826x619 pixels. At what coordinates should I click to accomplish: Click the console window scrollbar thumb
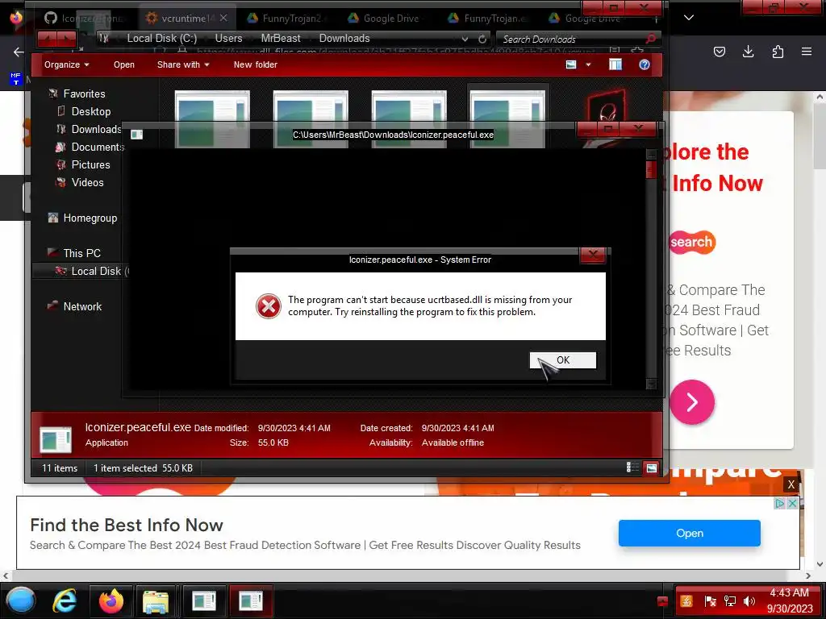(x=651, y=169)
